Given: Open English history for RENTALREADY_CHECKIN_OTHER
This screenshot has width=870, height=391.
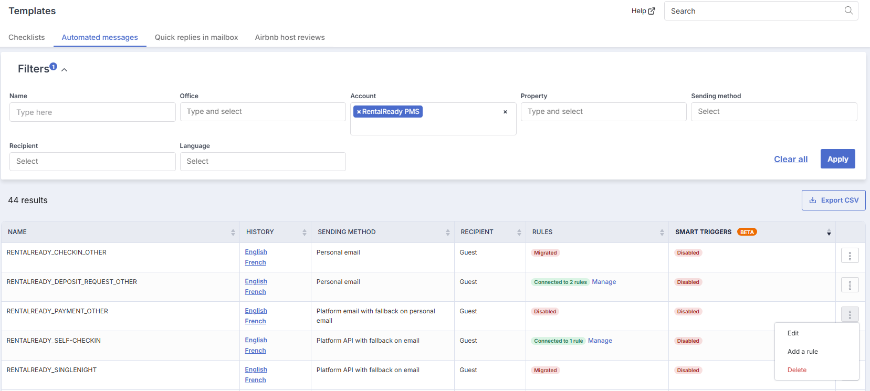Looking at the screenshot, I should click(256, 252).
